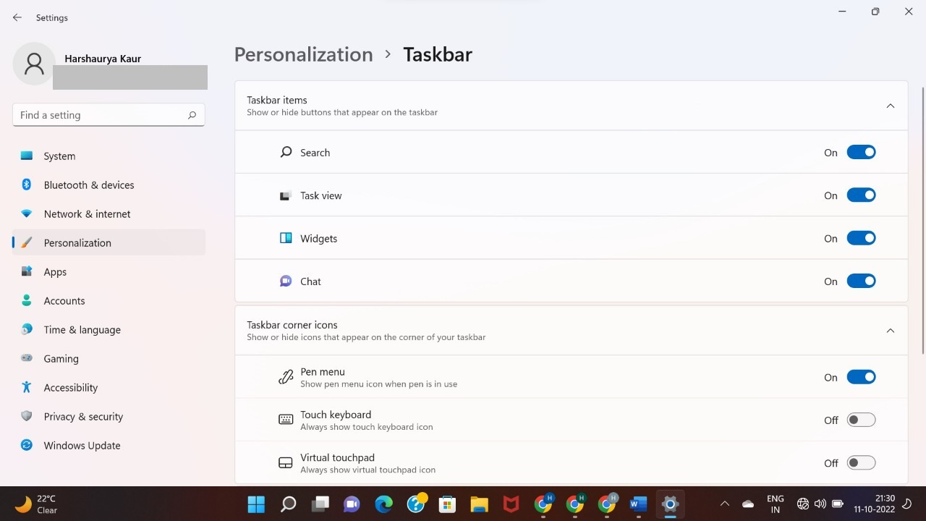Go to Accounts settings
Viewport: 926px width, 521px height.
[x=64, y=300]
